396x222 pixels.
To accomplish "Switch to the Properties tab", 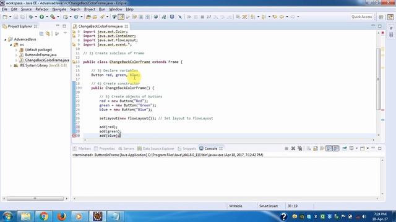I will tap(105, 149).
